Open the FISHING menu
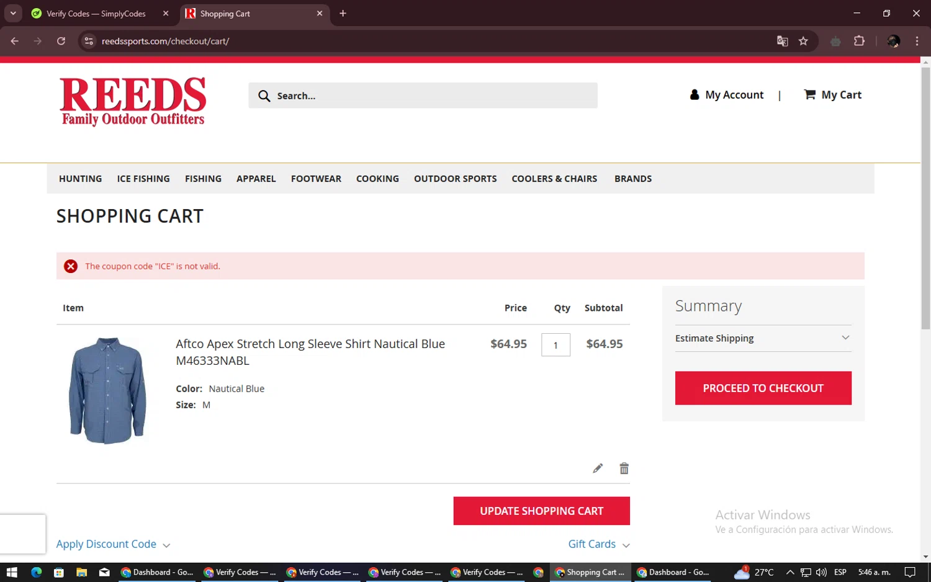 tap(203, 179)
